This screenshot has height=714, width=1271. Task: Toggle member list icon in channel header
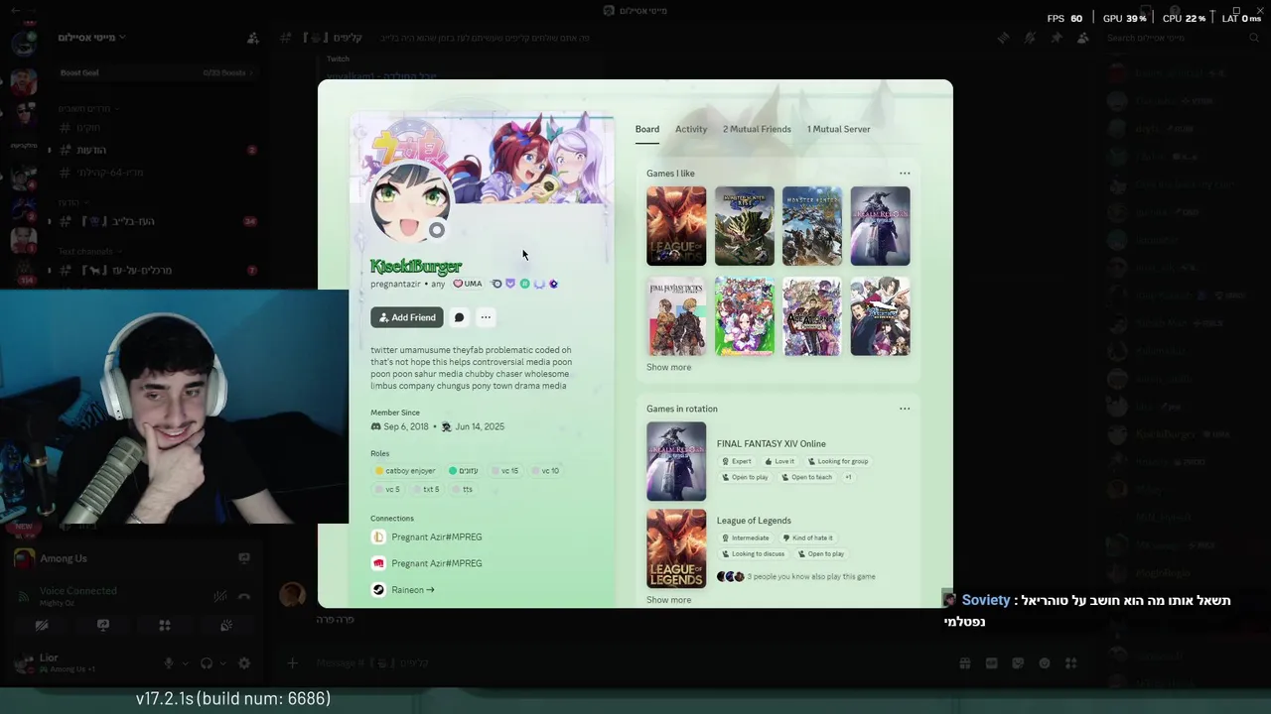coord(1082,38)
